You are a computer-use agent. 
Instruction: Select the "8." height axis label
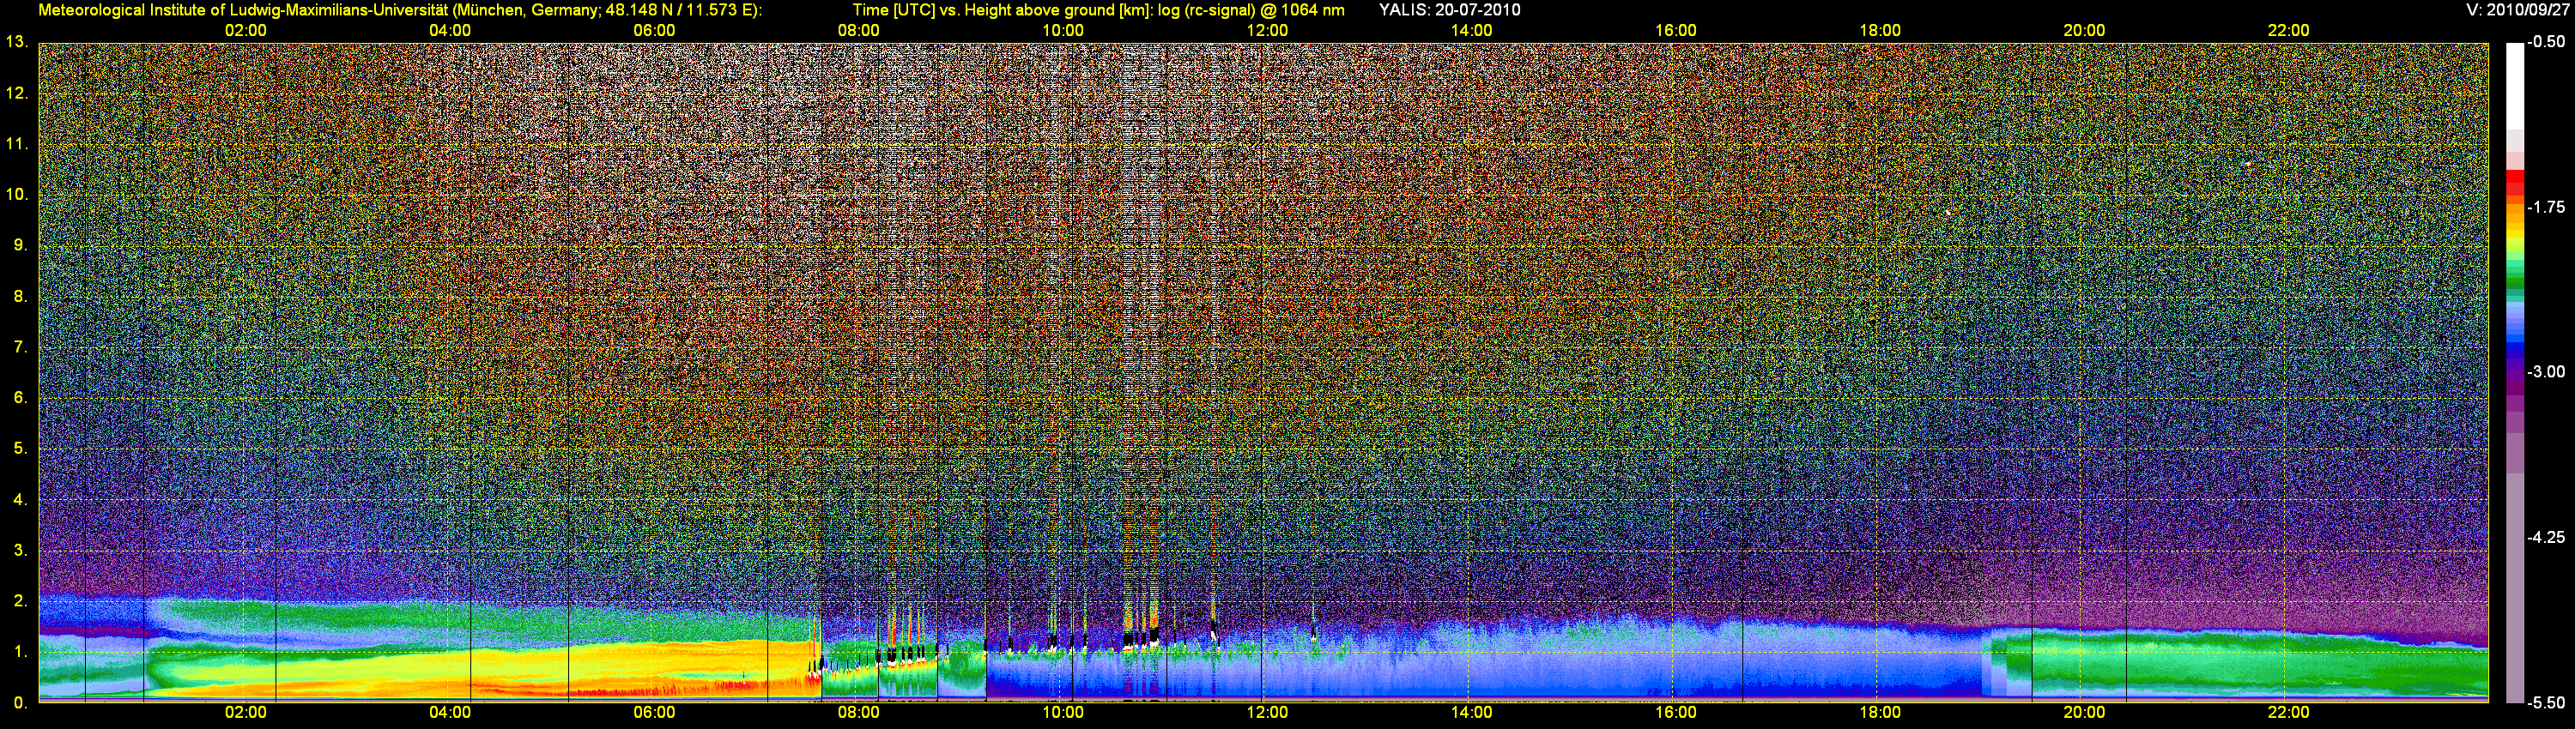pos(20,297)
